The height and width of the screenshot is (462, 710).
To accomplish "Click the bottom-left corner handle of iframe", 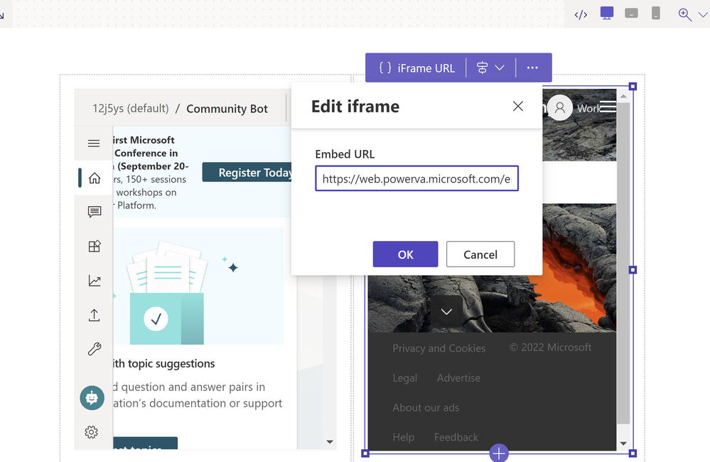I will (x=365, y=453).
